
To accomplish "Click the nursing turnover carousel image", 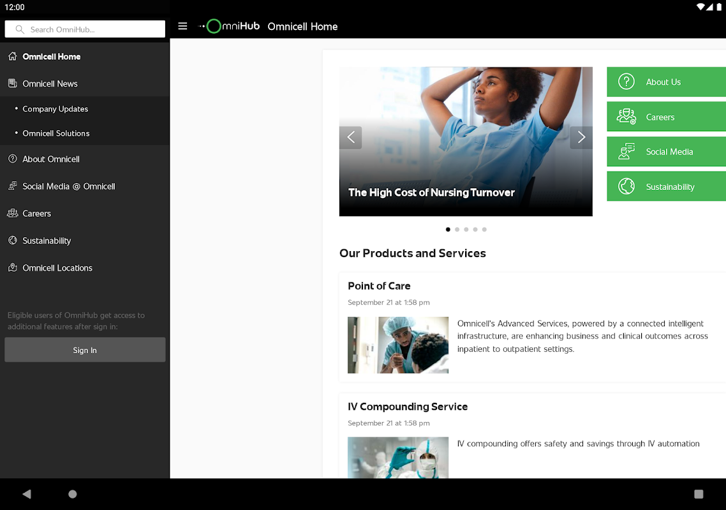I will [466, 142].
